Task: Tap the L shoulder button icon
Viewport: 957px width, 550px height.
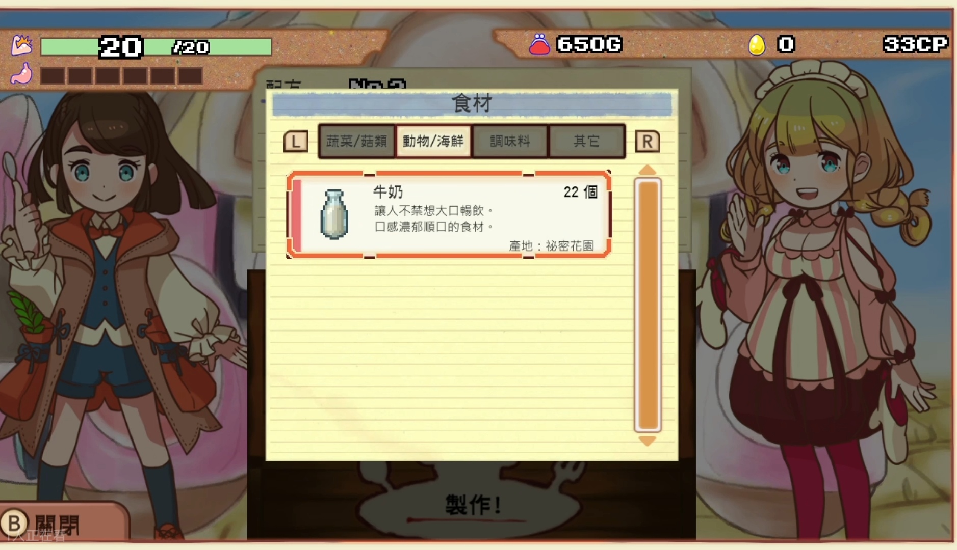Action: (x=296, y=141)
